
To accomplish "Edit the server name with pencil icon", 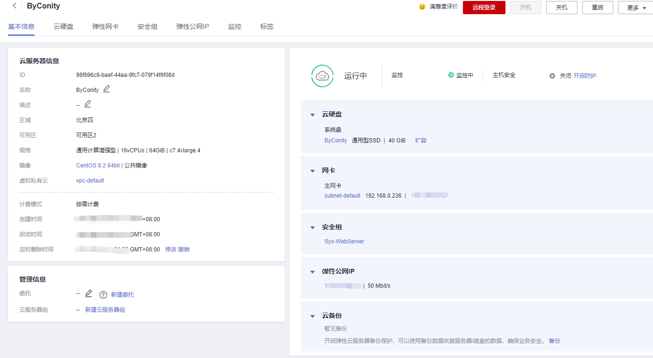I will pos(106,89).
